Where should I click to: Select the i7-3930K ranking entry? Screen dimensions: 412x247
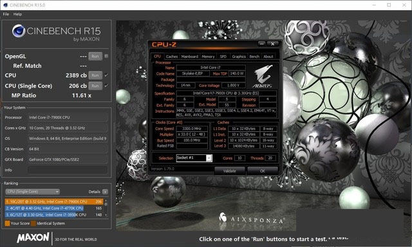point(54,215)
